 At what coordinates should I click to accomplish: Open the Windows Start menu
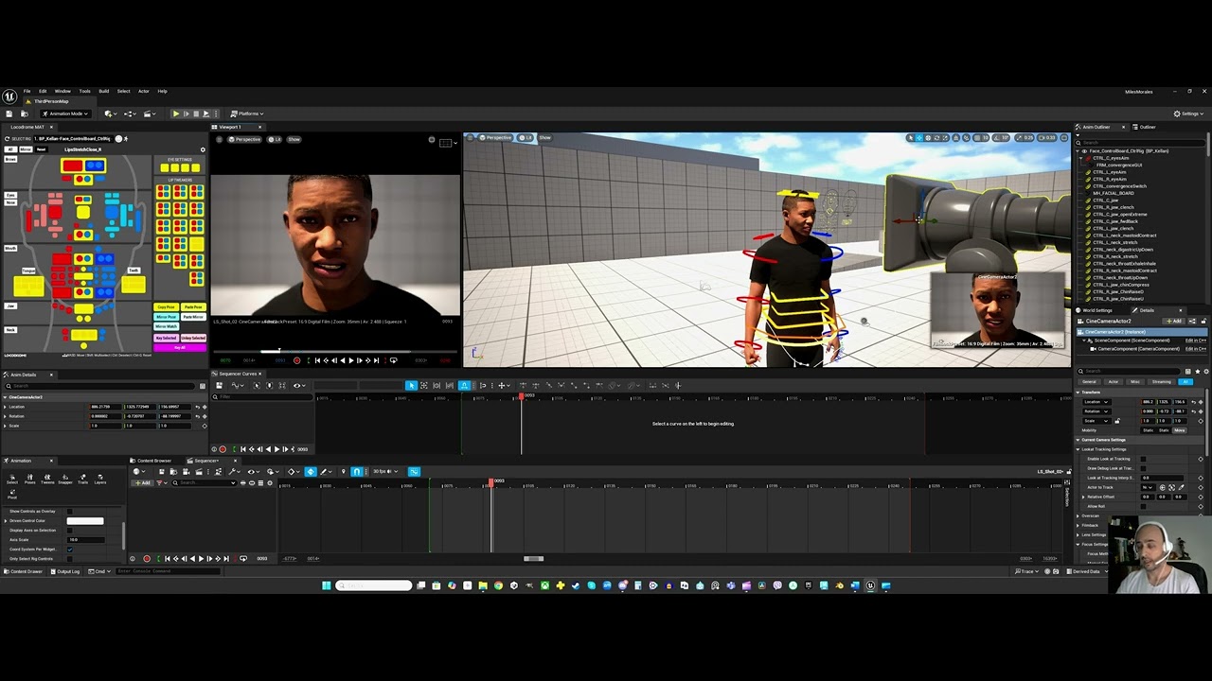click(x=327, y=585)
